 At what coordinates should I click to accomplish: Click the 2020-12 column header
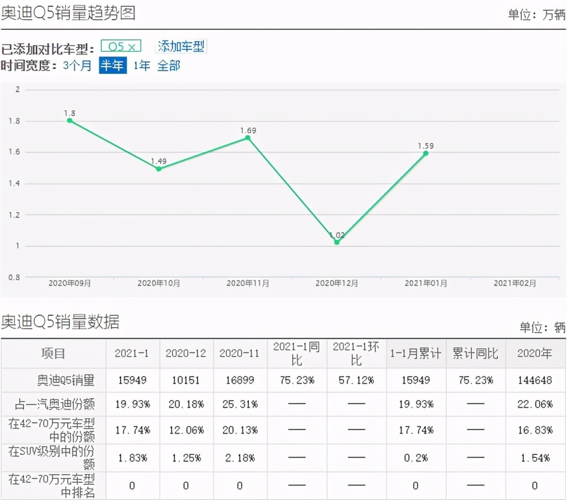coord(186,353)
